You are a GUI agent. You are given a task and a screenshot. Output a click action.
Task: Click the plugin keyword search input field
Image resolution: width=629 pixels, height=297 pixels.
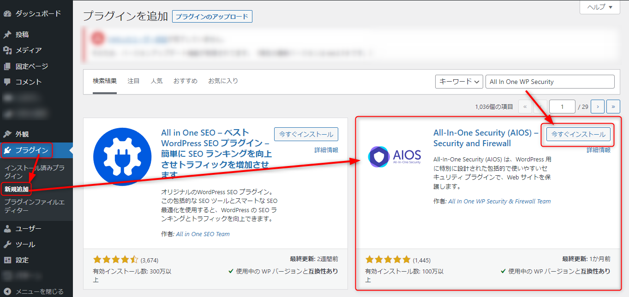(549, 81)
